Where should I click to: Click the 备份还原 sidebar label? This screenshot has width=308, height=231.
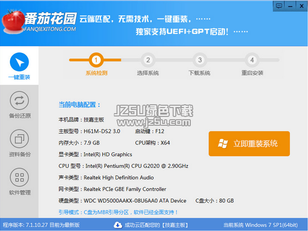tap(20, 116)
